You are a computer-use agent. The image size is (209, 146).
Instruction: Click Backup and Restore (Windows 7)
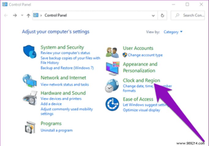[67, 68]
